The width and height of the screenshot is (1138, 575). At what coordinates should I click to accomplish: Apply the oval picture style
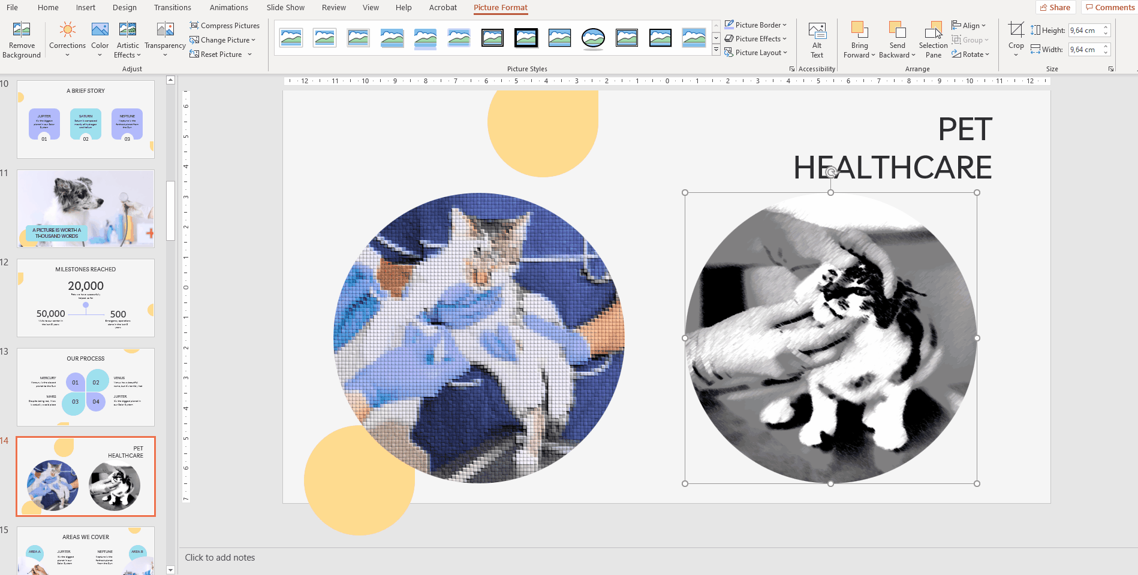coord(593,38)
